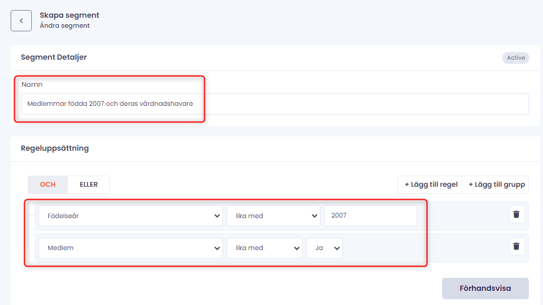Select the OCH operator
The image size is (543, 305).
tap(48, 184)
